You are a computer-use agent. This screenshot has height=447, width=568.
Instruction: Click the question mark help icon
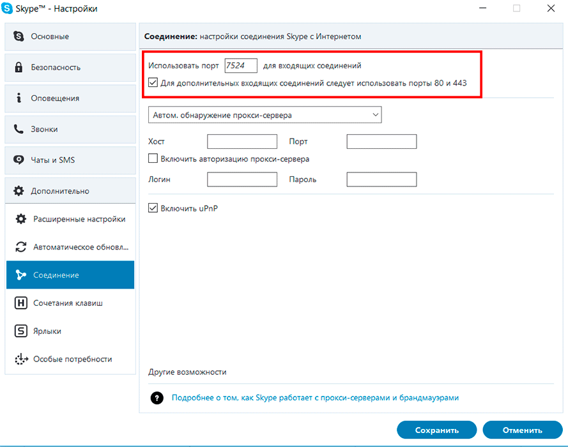(157, 398)
